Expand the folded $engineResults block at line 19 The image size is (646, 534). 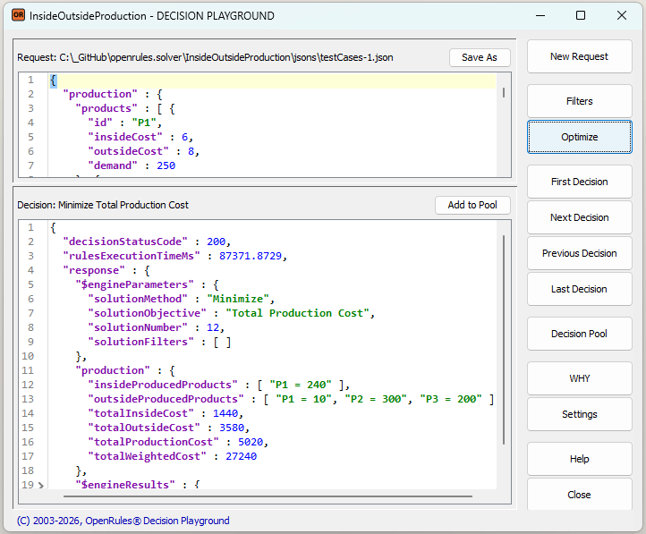[x=40, y=485]
